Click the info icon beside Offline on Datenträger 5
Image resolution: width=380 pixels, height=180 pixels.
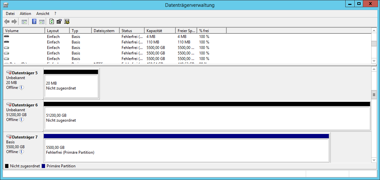tap(21, 88)
